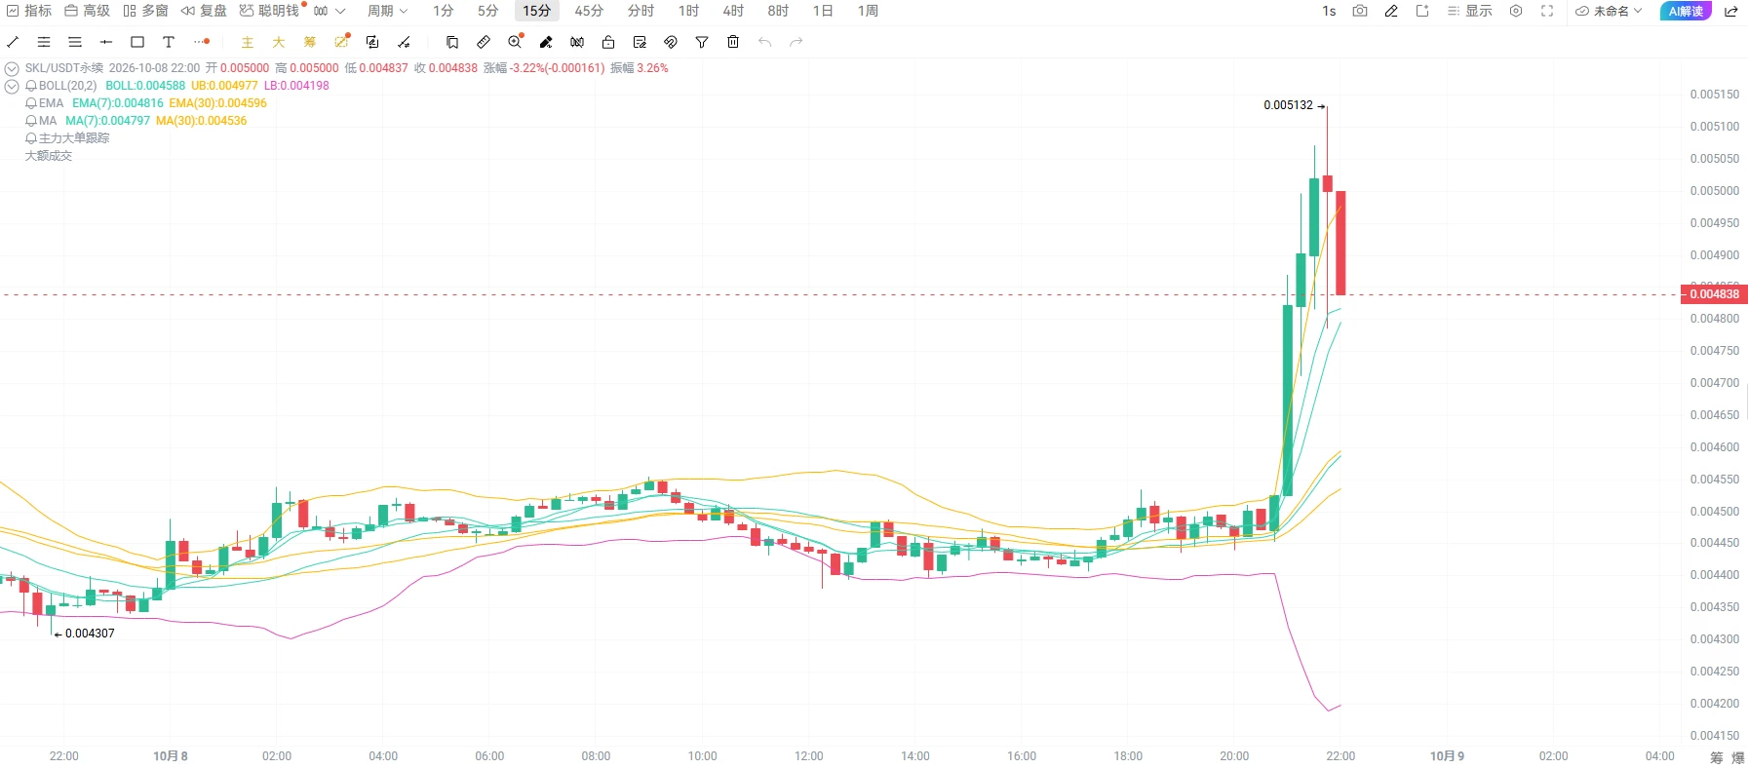Click the undo arrow

pos(764,42)
